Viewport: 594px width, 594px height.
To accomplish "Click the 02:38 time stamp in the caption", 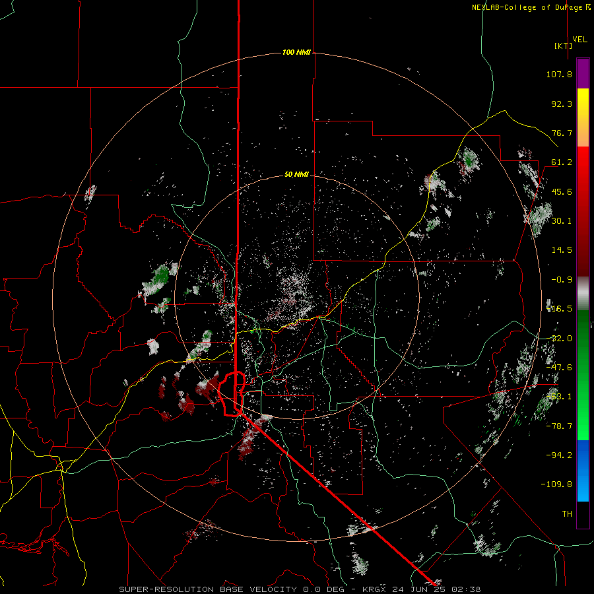I will point(465,589).
